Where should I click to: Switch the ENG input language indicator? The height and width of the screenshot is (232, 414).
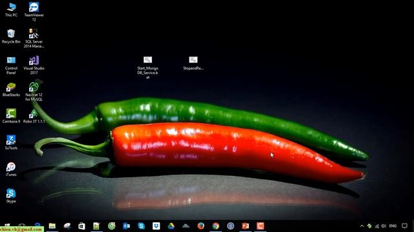(x=393, y=226)
